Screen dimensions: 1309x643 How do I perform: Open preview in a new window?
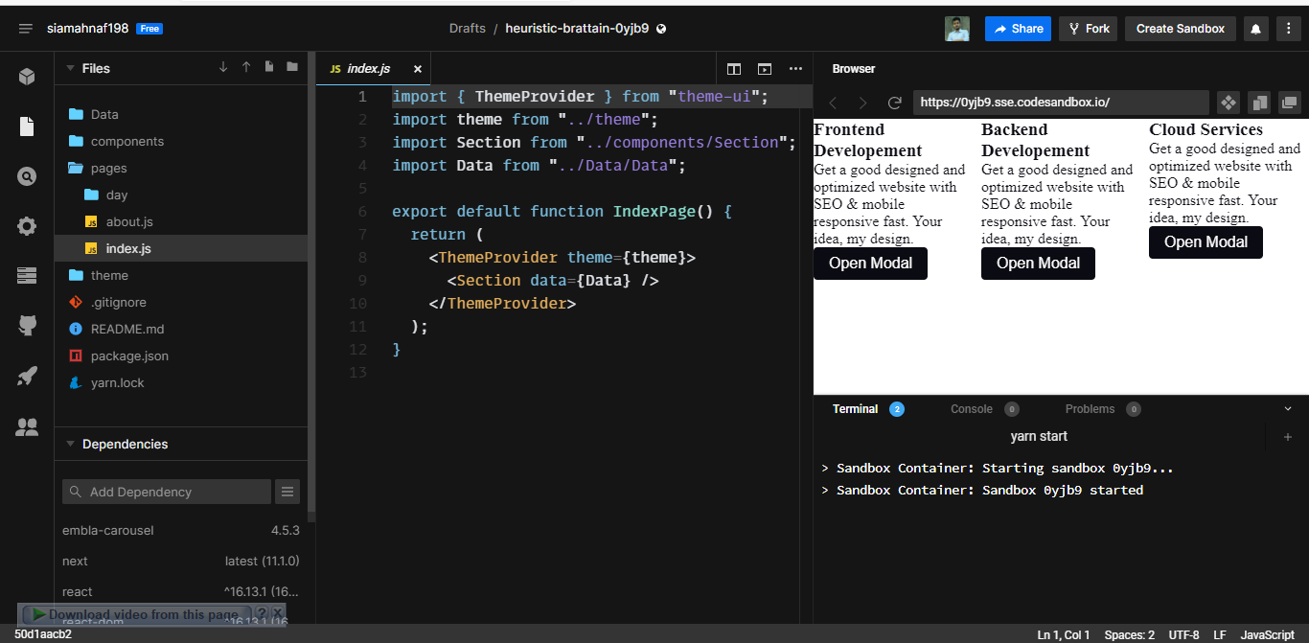point(1290,103)
